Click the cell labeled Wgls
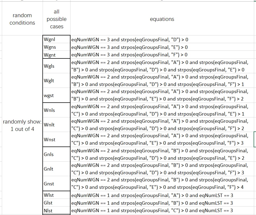Screen dimensions: 256x215 (56, 66)
